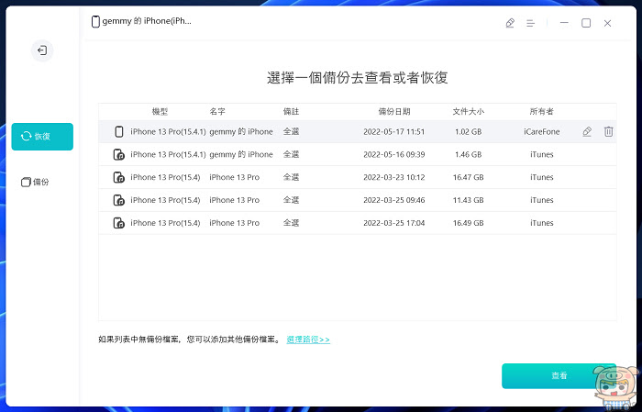Click iTunes owner in 16.47 GB row

coord(542,178)
